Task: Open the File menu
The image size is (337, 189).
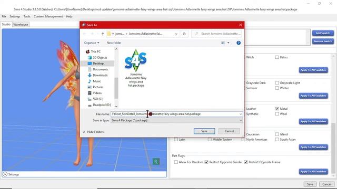Action: (4, 16)
